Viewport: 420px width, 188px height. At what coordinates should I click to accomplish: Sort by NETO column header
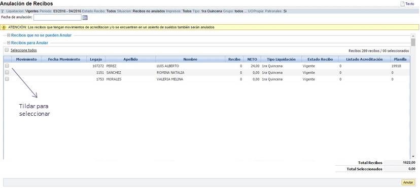tap(252, 59)
